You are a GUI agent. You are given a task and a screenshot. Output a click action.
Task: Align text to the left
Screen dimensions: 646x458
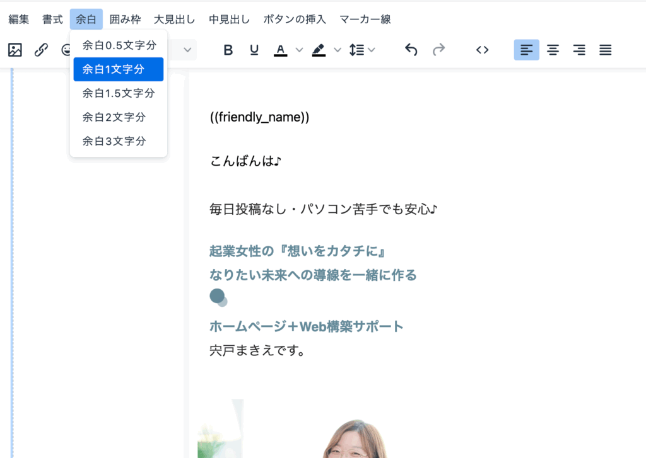tap(526, 50)
